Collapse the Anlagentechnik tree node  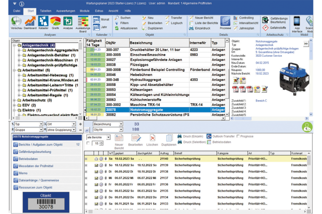(x=14, y=45)
